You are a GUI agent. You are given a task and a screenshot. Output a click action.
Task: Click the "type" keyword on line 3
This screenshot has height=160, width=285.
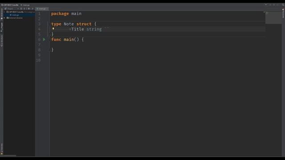click(56, 24)
